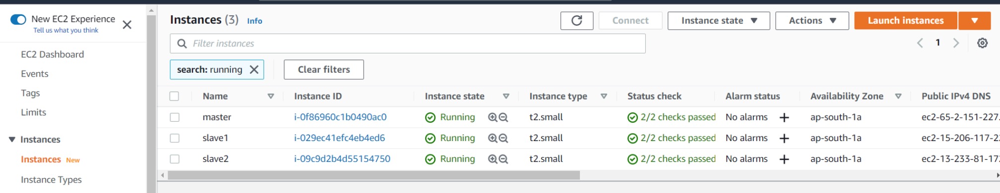The image size is (1000, 193).
Task: Click Alarm status column header
Action: [752, 96]
